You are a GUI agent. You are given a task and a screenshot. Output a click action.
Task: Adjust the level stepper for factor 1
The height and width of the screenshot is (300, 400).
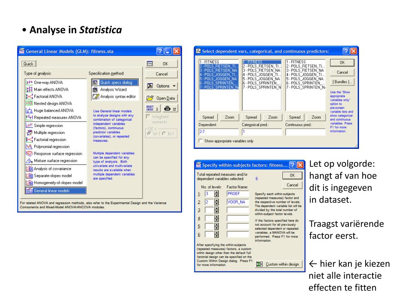[x=216, y=194]
